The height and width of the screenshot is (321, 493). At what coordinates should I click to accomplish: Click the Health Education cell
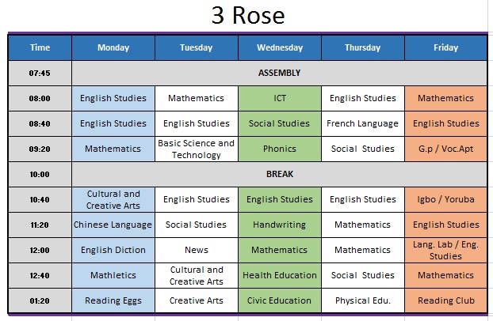pyautogui.click(x=280, y=275)
